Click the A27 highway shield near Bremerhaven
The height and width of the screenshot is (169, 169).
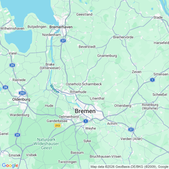coord(63,41)
